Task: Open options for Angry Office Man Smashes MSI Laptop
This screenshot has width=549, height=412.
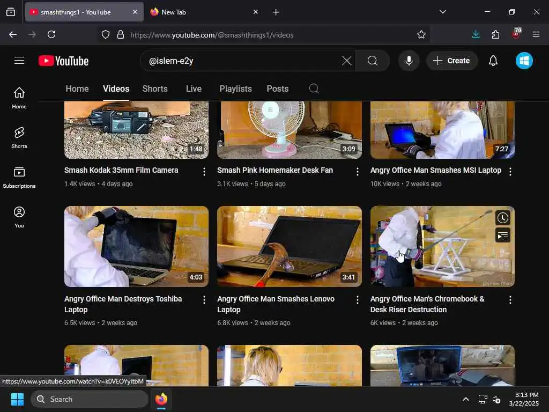Action: coord(510,171)
